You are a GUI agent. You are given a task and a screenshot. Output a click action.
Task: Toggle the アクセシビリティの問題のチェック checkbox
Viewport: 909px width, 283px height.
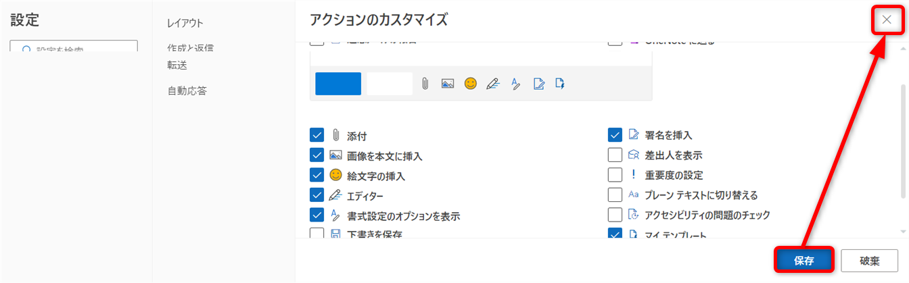pos(615,215)
